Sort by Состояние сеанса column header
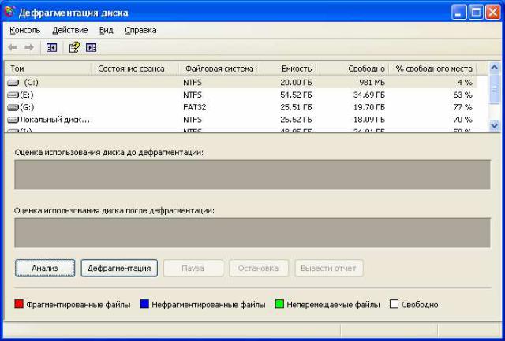This screenshot has width=505, height=341. (x=135, y=69)
